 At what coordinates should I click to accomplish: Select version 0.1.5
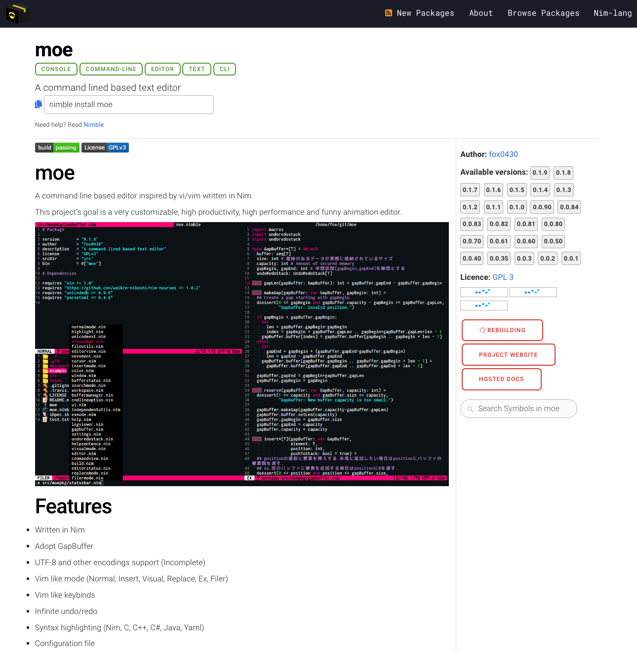(x=517, y=190)
